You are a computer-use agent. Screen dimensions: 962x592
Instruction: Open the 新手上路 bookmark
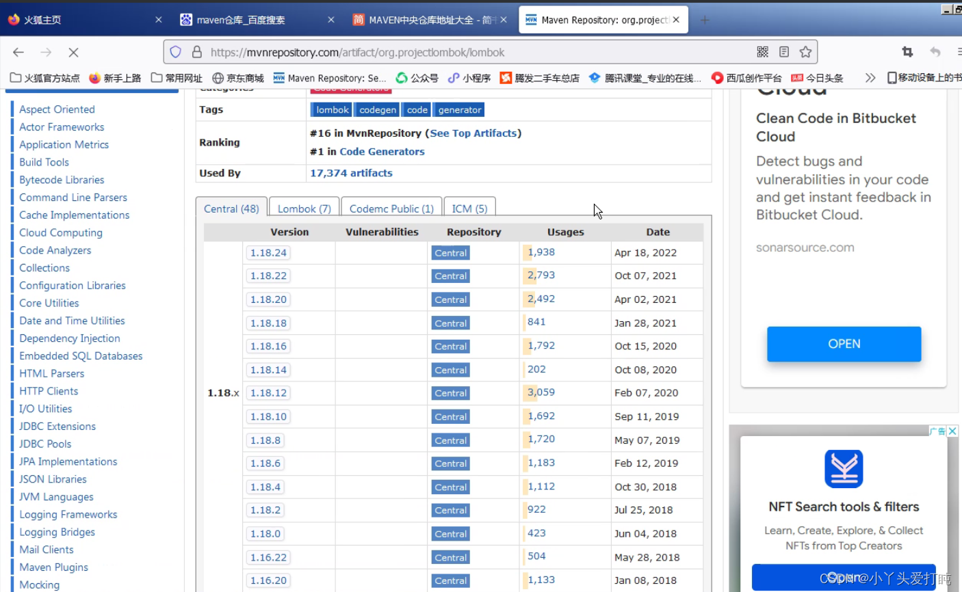pos(115,78)
